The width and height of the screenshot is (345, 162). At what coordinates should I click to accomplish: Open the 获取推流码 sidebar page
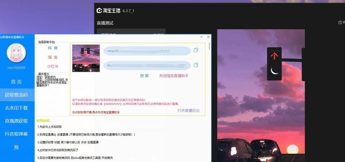[17, 95]
